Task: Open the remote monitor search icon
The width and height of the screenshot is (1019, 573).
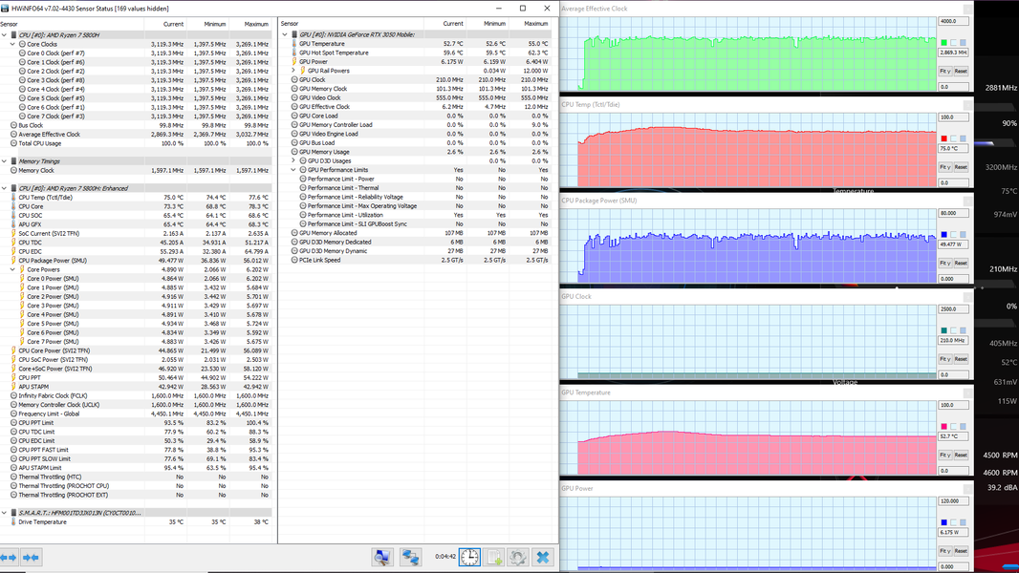Action: 382,557
